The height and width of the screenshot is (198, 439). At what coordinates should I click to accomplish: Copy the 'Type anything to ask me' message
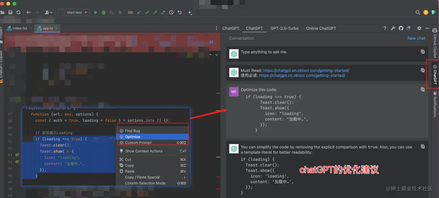click(423, 51)
